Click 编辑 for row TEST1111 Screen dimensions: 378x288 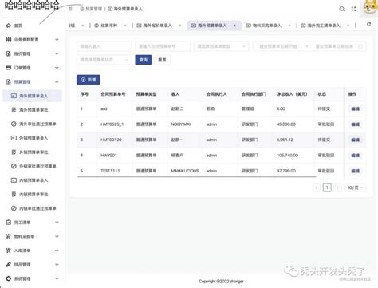click(356, 171)
